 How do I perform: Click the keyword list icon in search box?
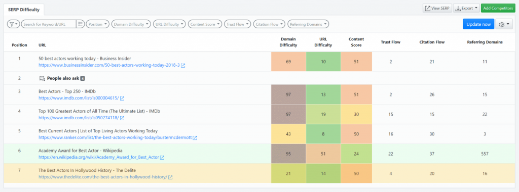point(81,24)
